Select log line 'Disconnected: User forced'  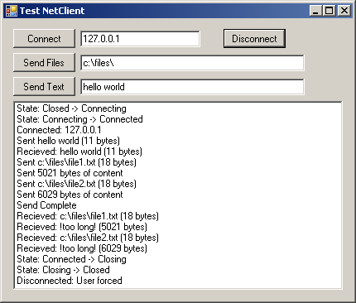[70, 281]
